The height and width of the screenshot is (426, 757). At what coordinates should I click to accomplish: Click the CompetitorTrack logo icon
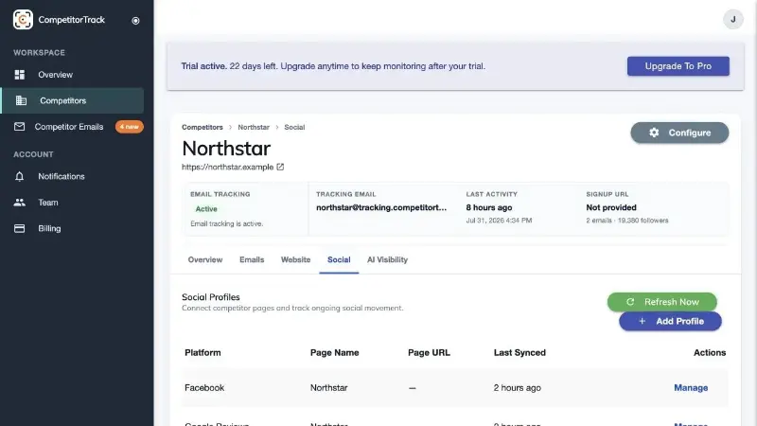click(23, 20)
